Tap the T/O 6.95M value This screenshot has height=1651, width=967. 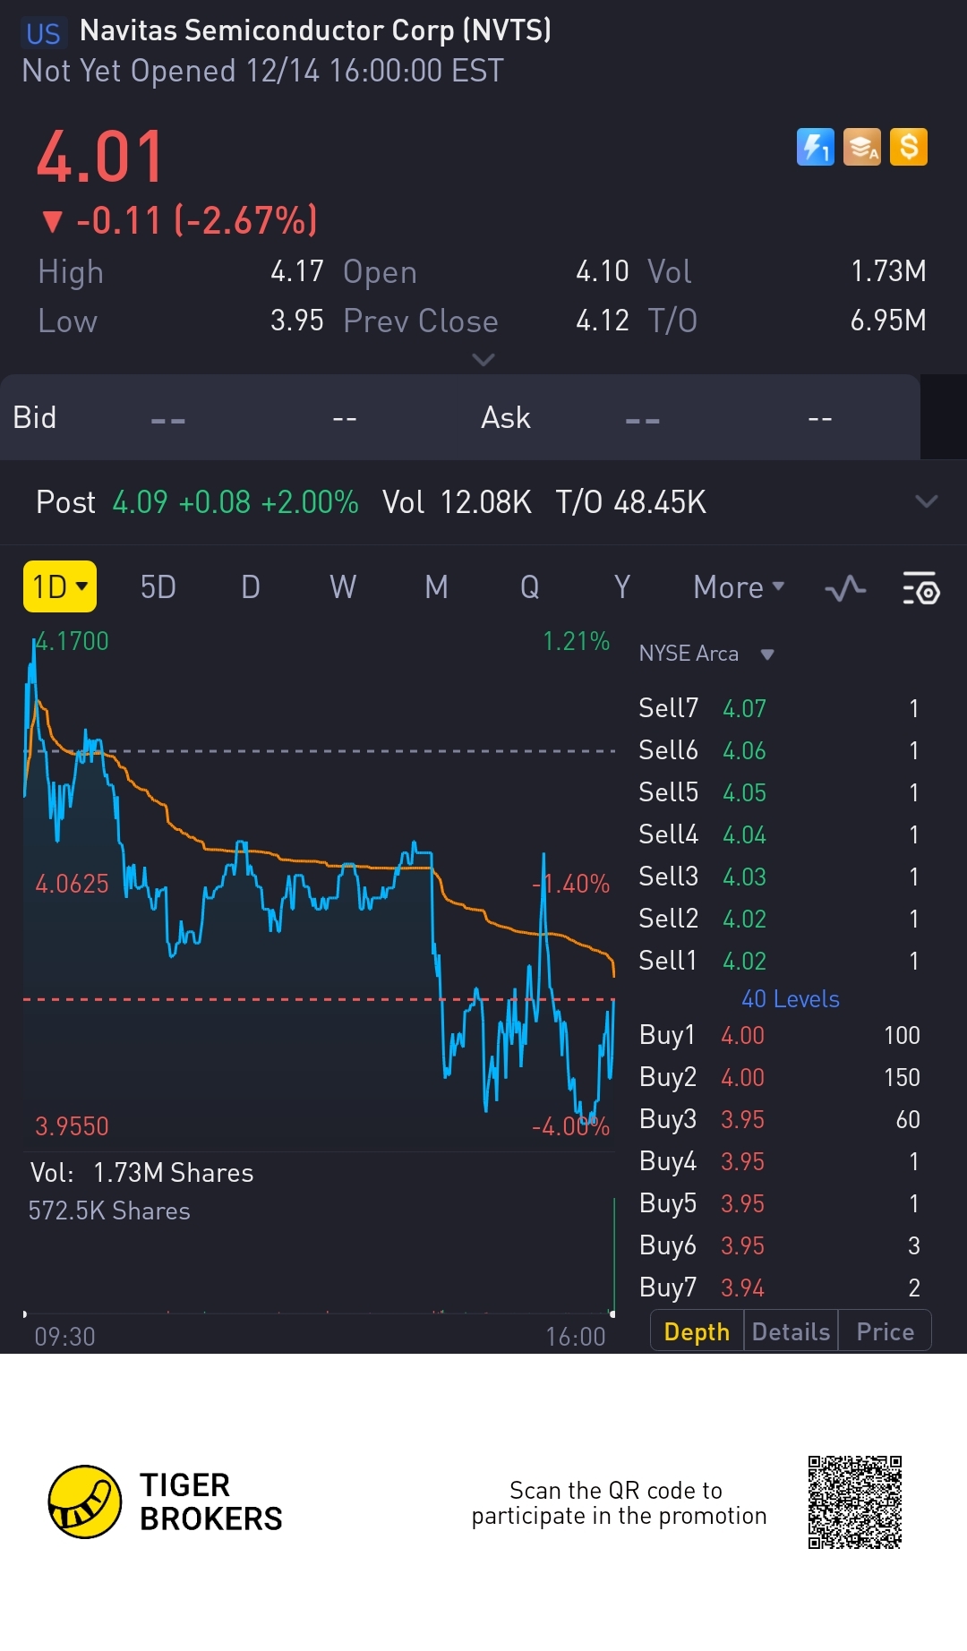pos(888,321)
